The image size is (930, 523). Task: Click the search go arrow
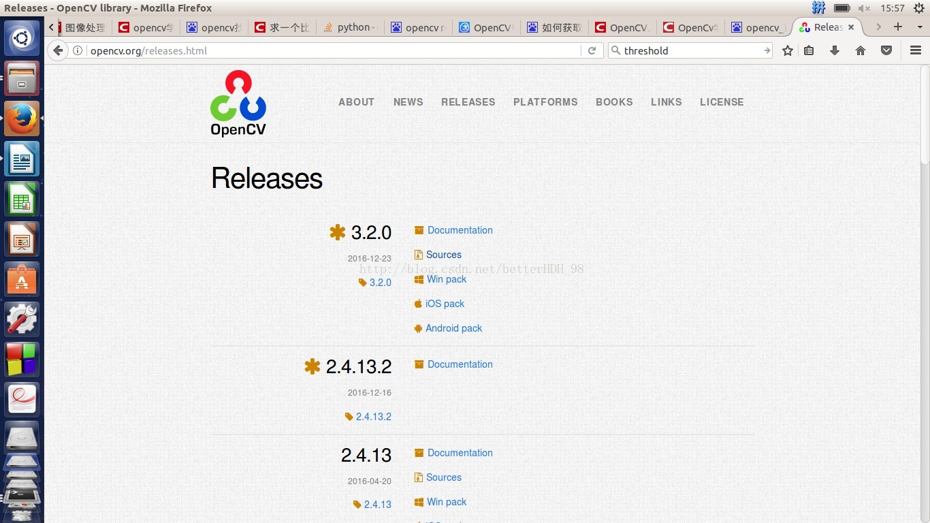pyautogui.click(x=767, y=50)
